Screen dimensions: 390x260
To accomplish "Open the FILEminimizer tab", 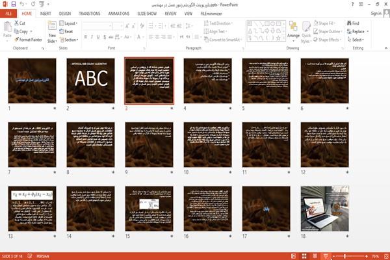I will click(211, 14).
